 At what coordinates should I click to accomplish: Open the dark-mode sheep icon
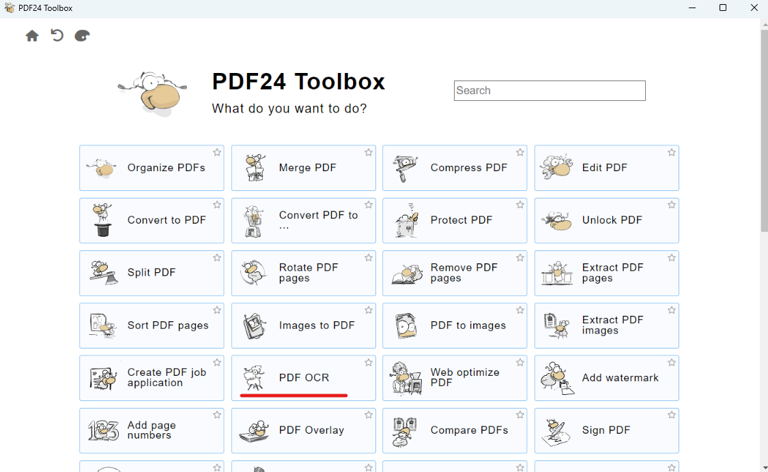pos(83,35)
